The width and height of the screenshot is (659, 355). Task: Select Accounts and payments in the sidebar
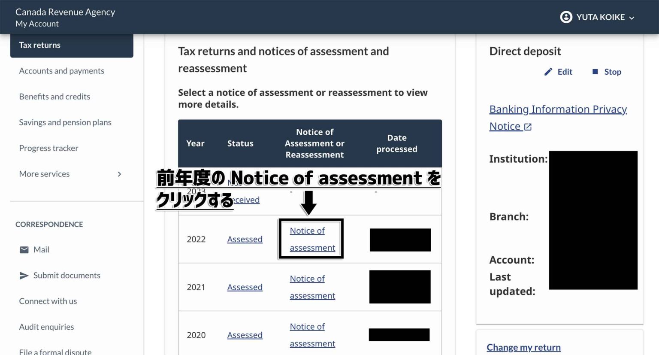[x=61, y=71]
